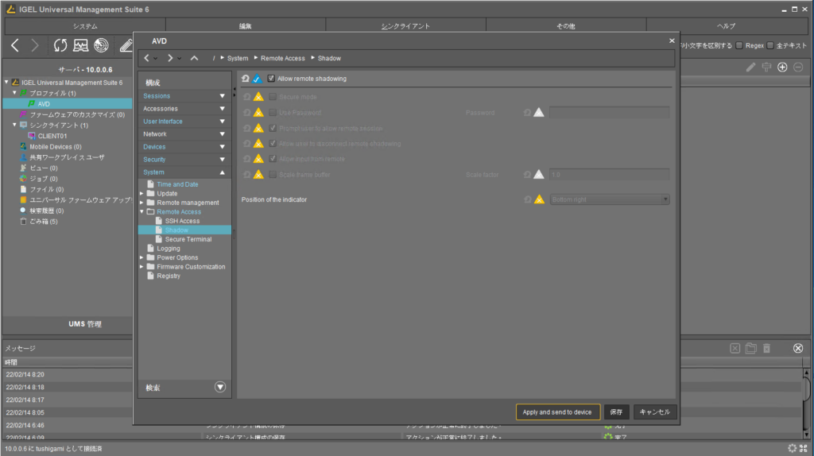Select SSH Access in the tree
814x456 pixels.
(182, 221)
